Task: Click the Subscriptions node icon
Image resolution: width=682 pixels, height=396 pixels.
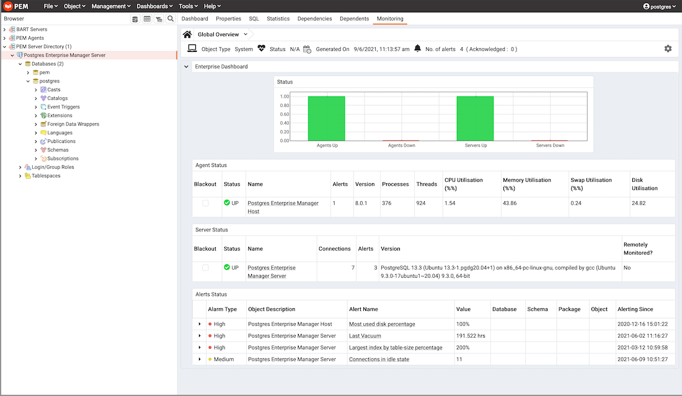Action: pyautogui.click(x=43, y=158)
